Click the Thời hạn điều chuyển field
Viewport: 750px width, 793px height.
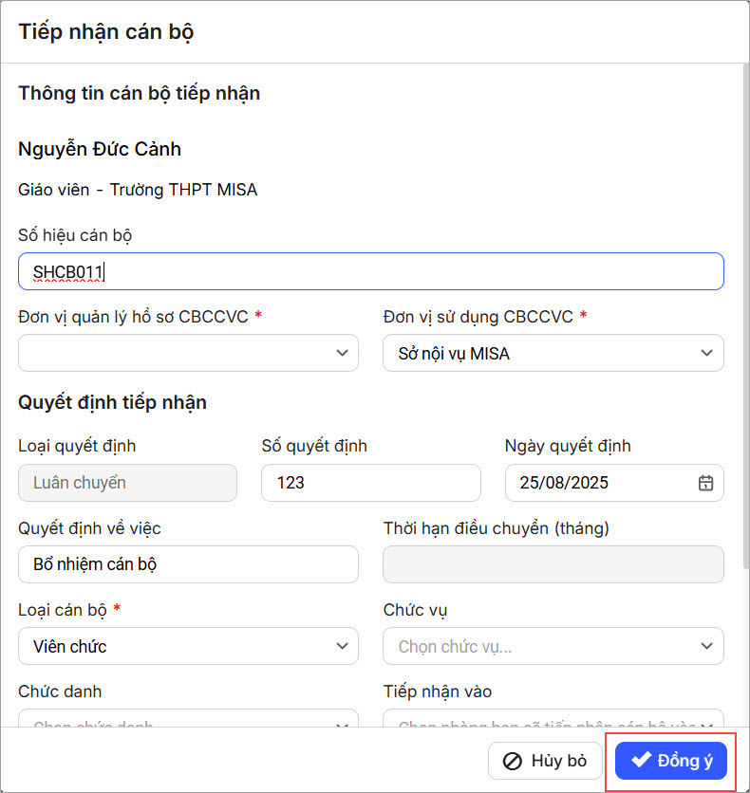coord(553,564)
